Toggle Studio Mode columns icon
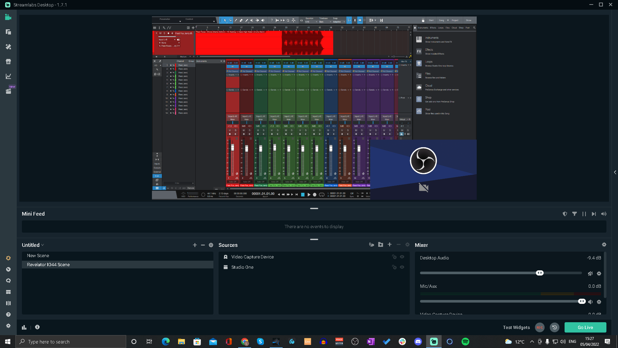The width and height of the screenshot is (618, 348). [8, 303]
